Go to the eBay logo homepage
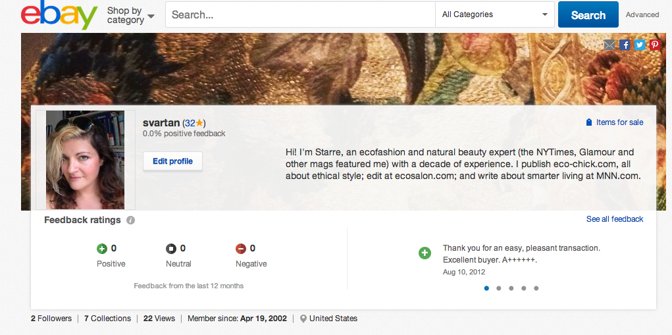The image size is (672, 335). coord(59,15)
